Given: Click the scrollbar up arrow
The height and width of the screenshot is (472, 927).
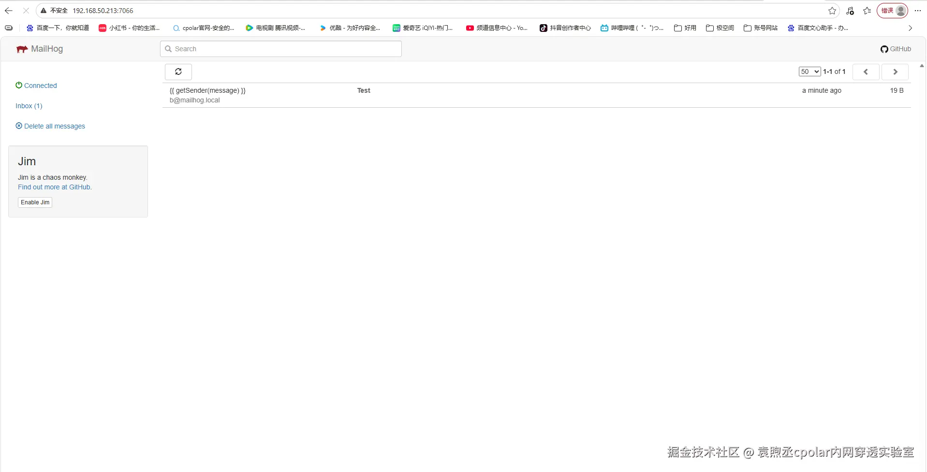Looking at the screenshot, I should [x=922, y=66].
